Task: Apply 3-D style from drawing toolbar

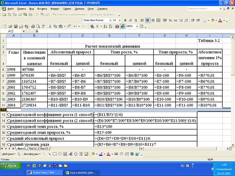Action: pyautogui.click(x=137, y=154)
